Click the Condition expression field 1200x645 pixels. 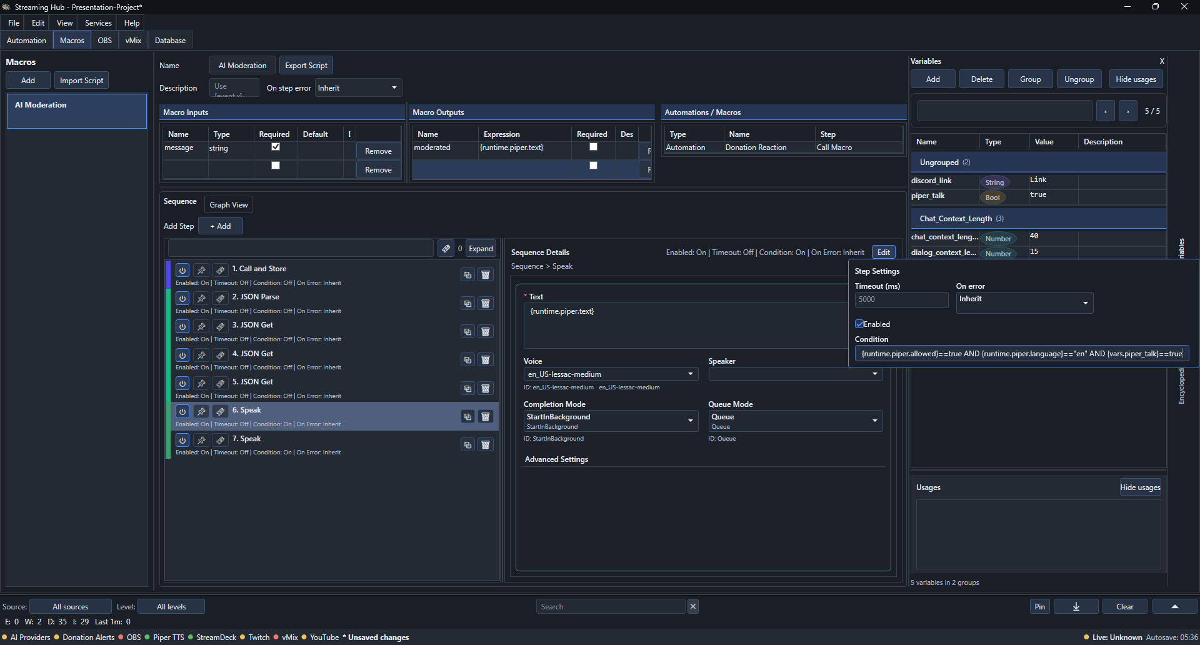1022,354
